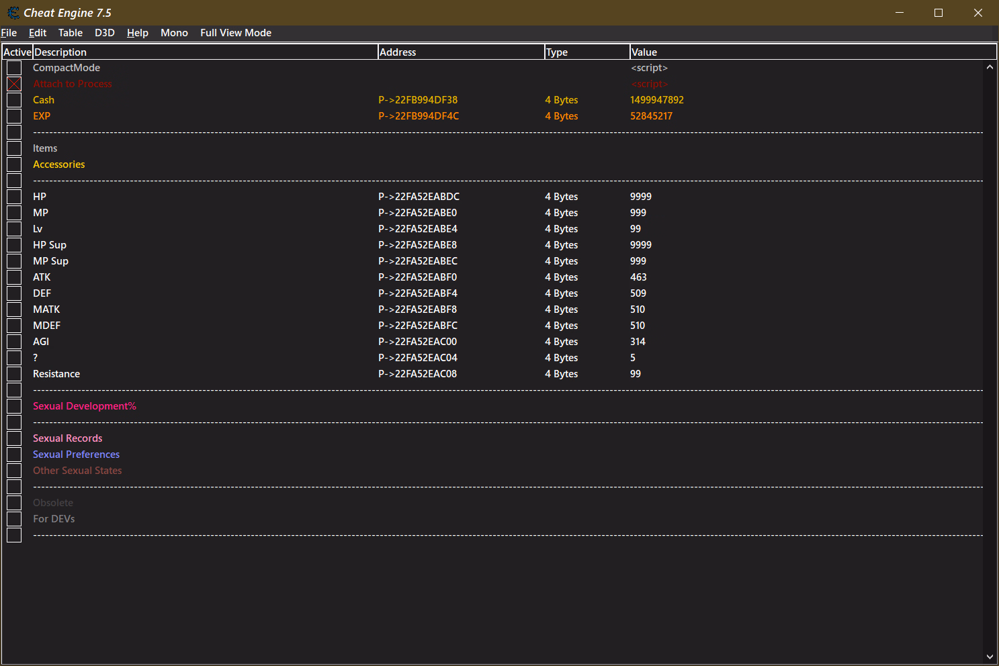Activate the Accessories group checkbox
This screenshot has height=666, width=999.
(14, 164)
